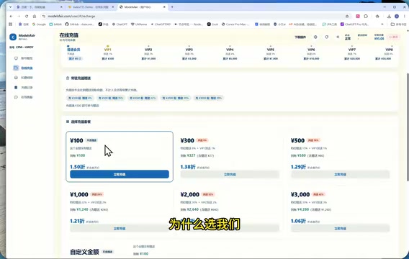The width and height of the screenshot is (409, 259).
Task: Open the browser downloads icon
Action: point(389,16)
